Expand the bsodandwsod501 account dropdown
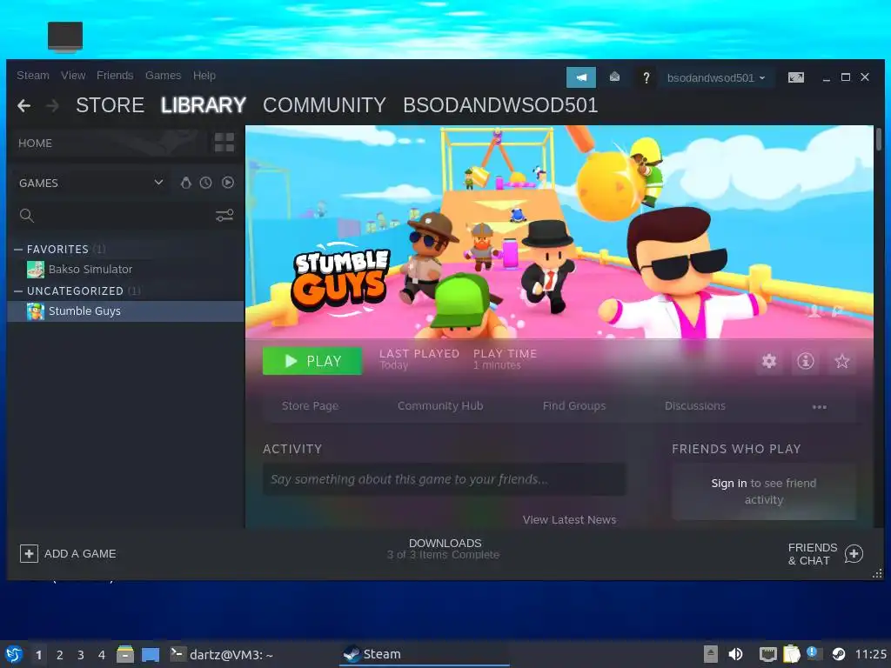The image size is (891, 668). coord(716,77)
